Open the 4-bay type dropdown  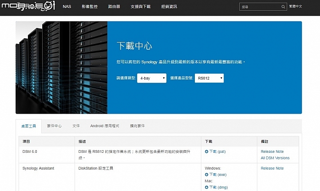click(152, 78)
